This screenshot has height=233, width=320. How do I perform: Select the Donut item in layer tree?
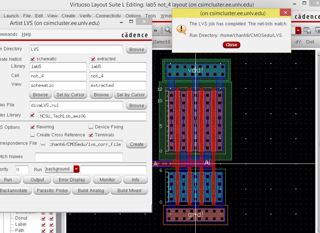21,218
